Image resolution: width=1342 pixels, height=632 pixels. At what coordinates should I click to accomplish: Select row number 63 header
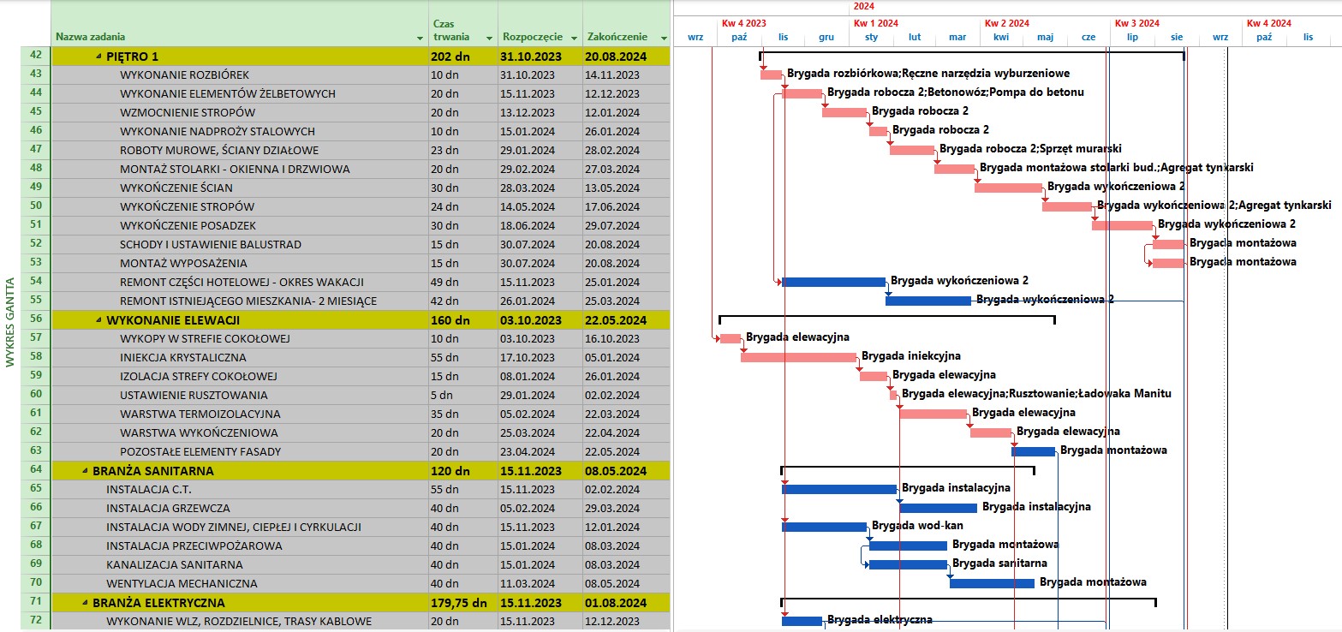[x=35, y=451]
